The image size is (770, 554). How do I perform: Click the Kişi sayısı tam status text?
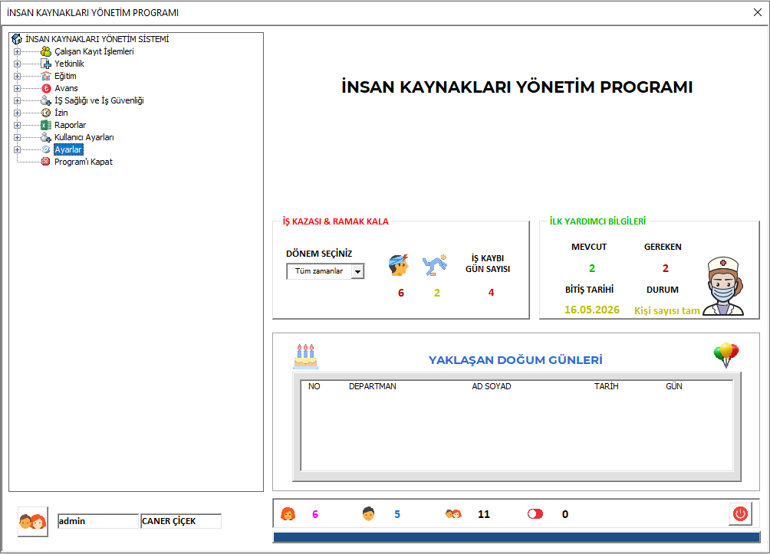(x=667, y=310)
